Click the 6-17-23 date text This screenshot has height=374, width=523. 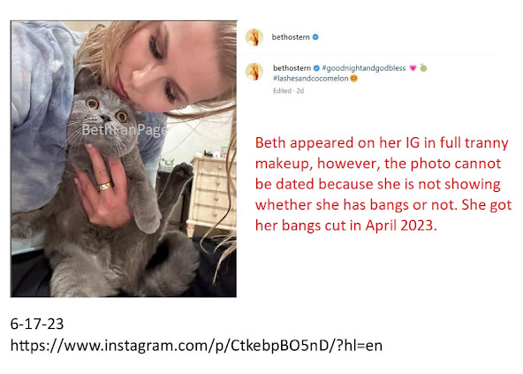point(37,324)
